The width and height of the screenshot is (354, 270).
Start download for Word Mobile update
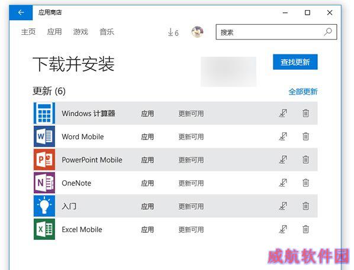coord(283,136)
